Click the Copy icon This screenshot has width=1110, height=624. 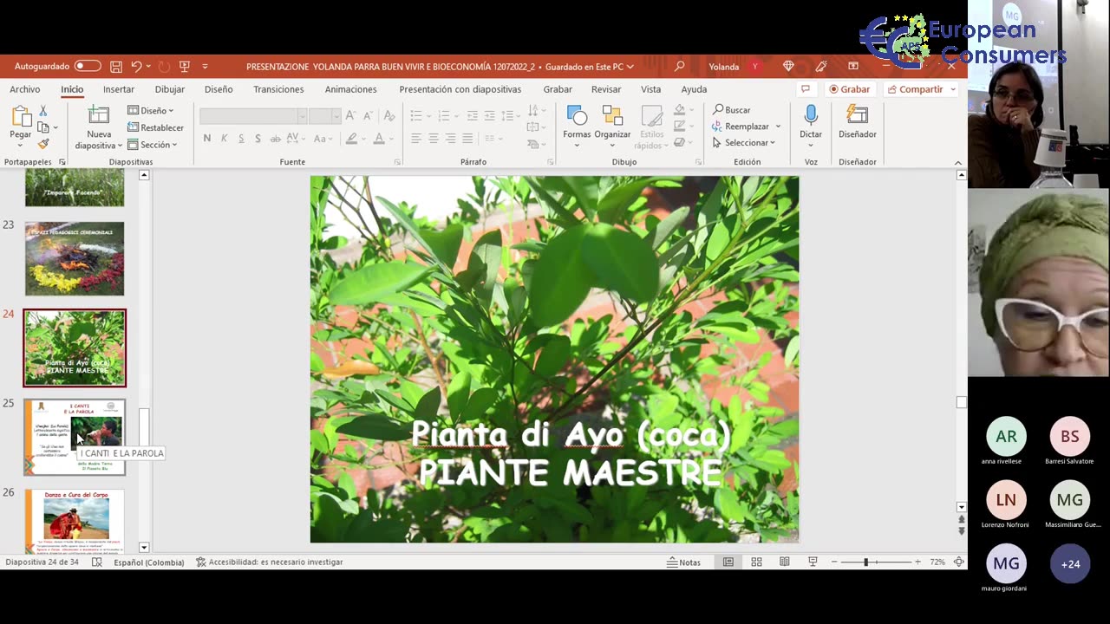[43, 127]
